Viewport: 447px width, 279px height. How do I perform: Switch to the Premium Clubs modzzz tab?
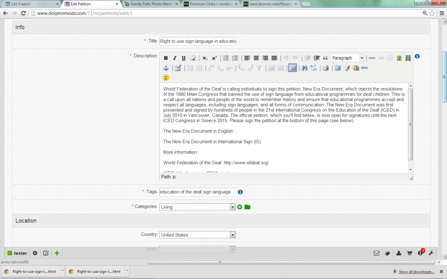coord(211,4)
